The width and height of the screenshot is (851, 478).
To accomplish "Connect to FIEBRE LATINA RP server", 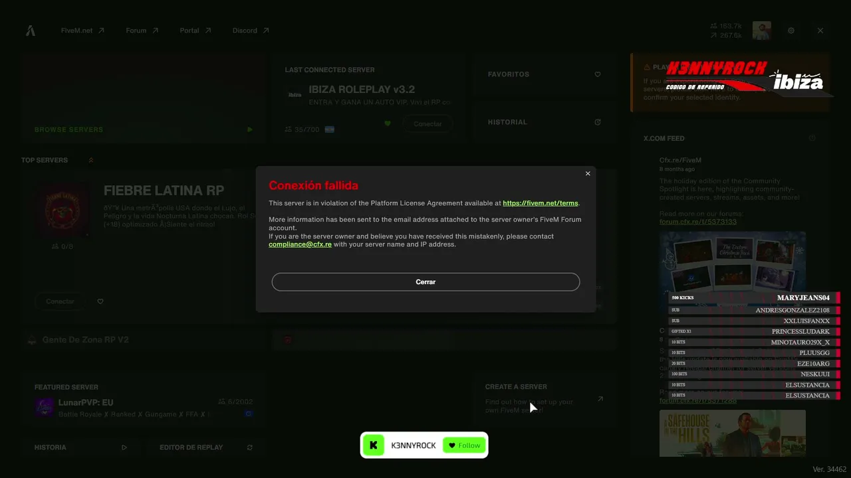I will (x=60, y=301).
